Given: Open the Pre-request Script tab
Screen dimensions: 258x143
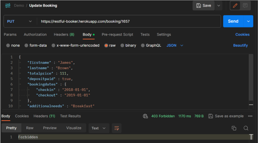Looking at the screenshot, I should coord(117,35).
